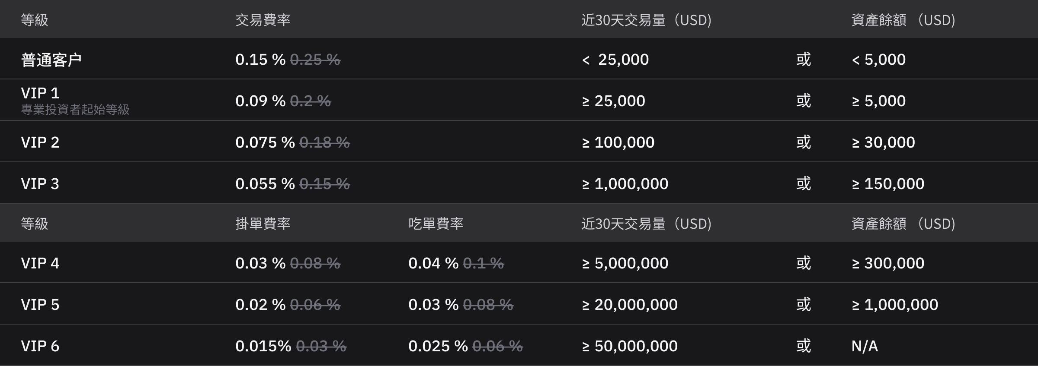Click the 0.15 % fee for 普通客户
Viewport: 1038px width, 366px height.
[260, 60]
